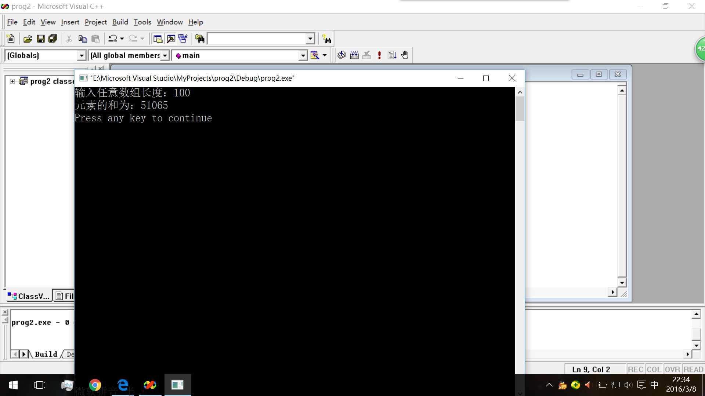Open the Tools menu
Image resolution: width=705 pixels, height=396 pixels.
tap(142, 22)
